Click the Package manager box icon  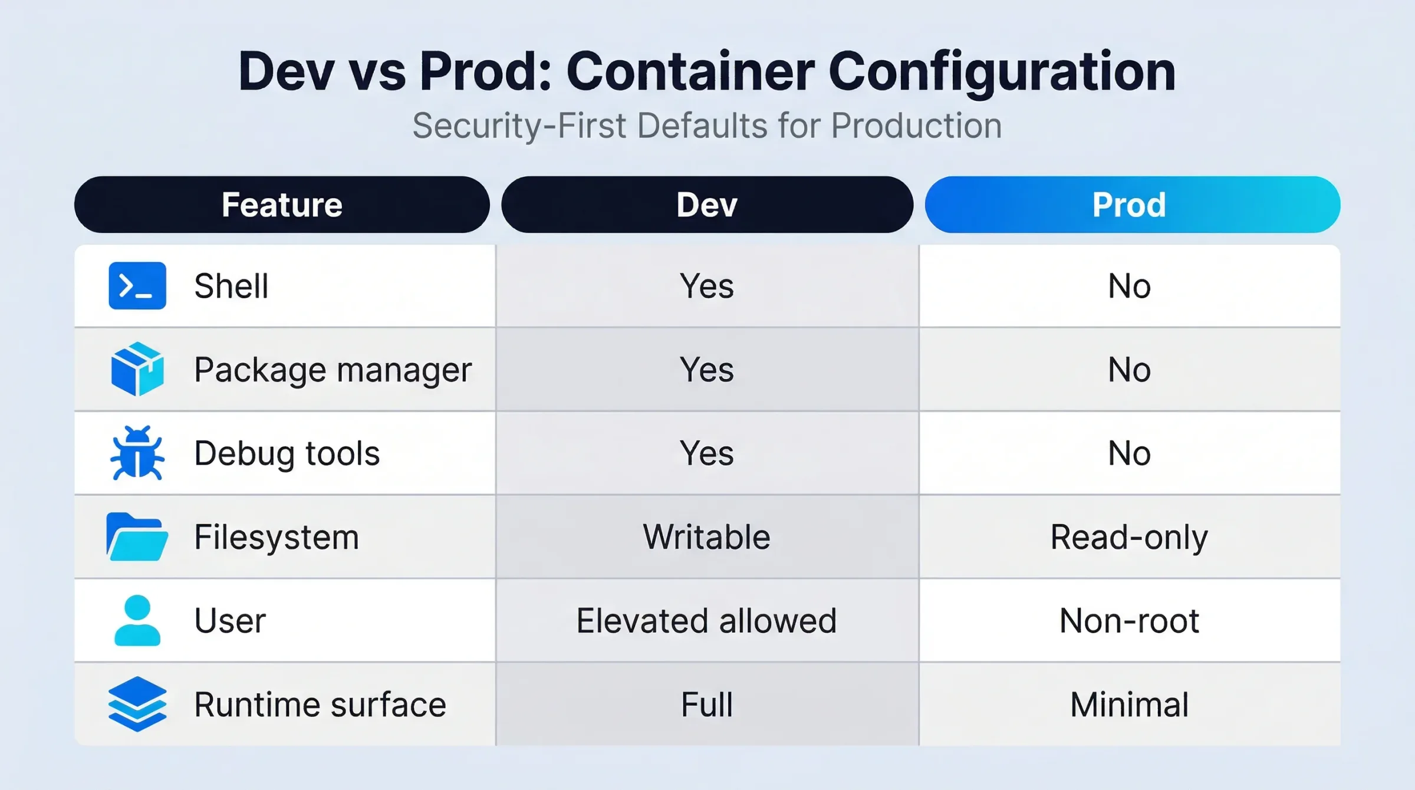coord(137,369)
